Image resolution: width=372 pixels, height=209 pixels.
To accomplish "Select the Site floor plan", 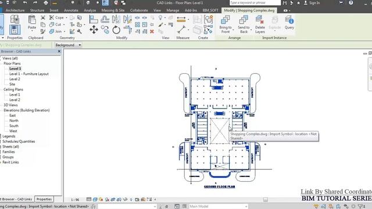I will [x=12, y=84].
